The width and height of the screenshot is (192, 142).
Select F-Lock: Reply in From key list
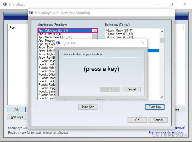[47, 88]
